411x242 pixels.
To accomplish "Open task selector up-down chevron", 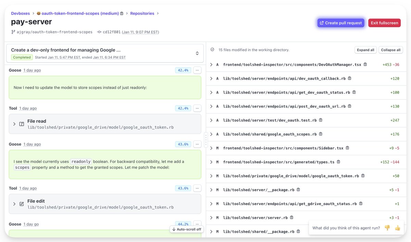I will coord(197,53).
